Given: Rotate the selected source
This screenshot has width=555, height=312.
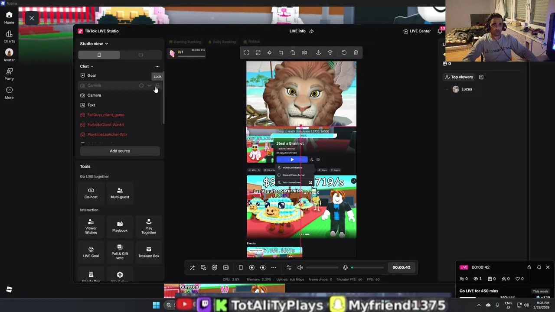Looking at the screenshot, I should pyautogui.click(x=293, y=53).
